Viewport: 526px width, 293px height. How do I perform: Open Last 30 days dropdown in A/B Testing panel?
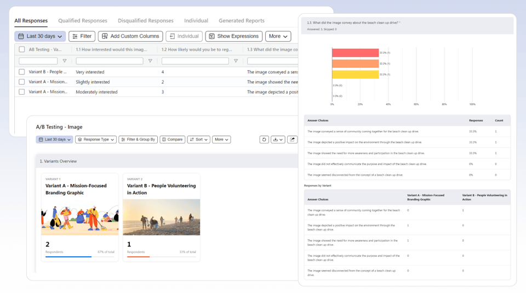click(54, 140)
